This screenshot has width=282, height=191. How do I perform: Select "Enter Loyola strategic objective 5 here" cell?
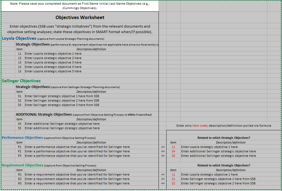pyautogui.click(x=91, y=71)
